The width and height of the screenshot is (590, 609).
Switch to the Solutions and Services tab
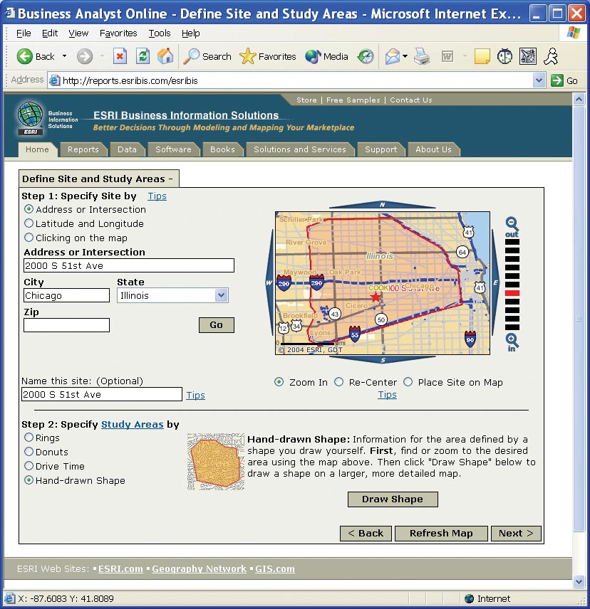pyautogui.click(x=300, y=149)
